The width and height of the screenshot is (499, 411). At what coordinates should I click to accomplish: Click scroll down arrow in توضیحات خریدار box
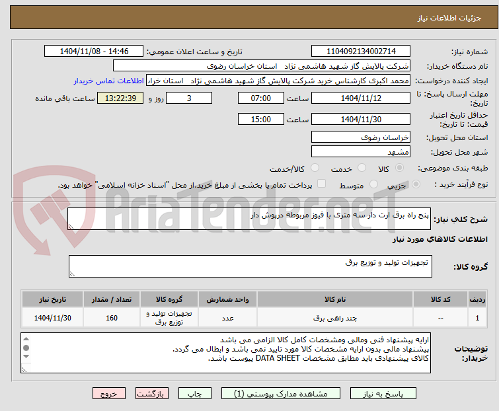click(x=26, y=357)
